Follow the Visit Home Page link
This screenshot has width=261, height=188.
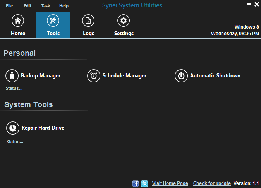point(170,183)
